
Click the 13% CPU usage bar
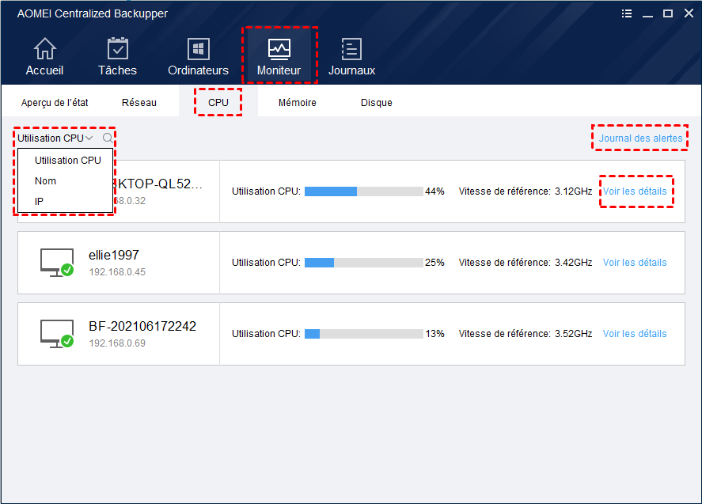[x=363, y=333]
